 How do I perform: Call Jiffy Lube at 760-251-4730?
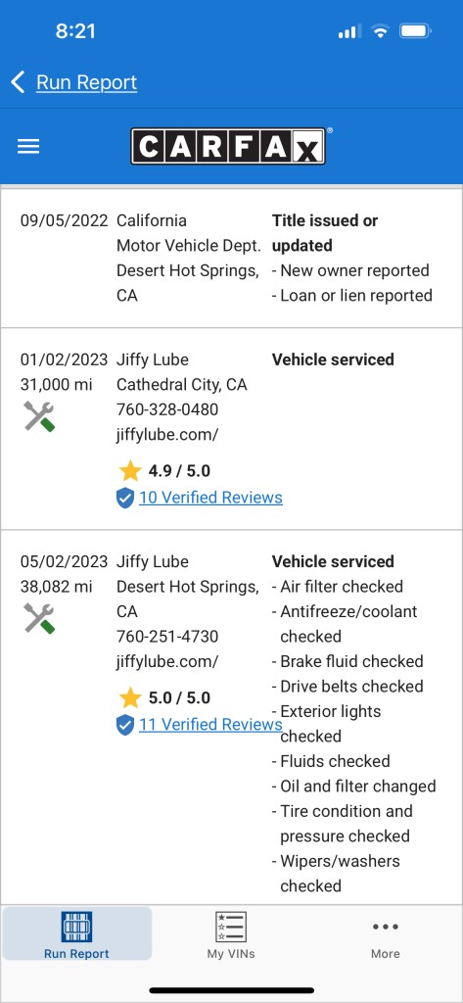167,637
